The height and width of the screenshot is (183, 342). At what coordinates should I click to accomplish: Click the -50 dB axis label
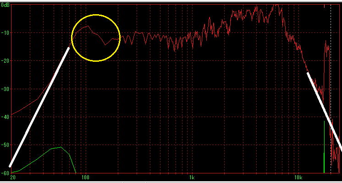point(5,145)
